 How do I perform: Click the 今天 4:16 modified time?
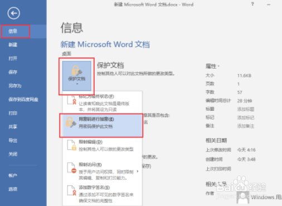246,150
